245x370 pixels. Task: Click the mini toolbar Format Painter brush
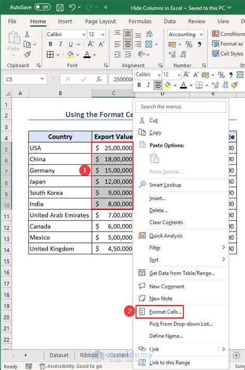tap(234, 85)
